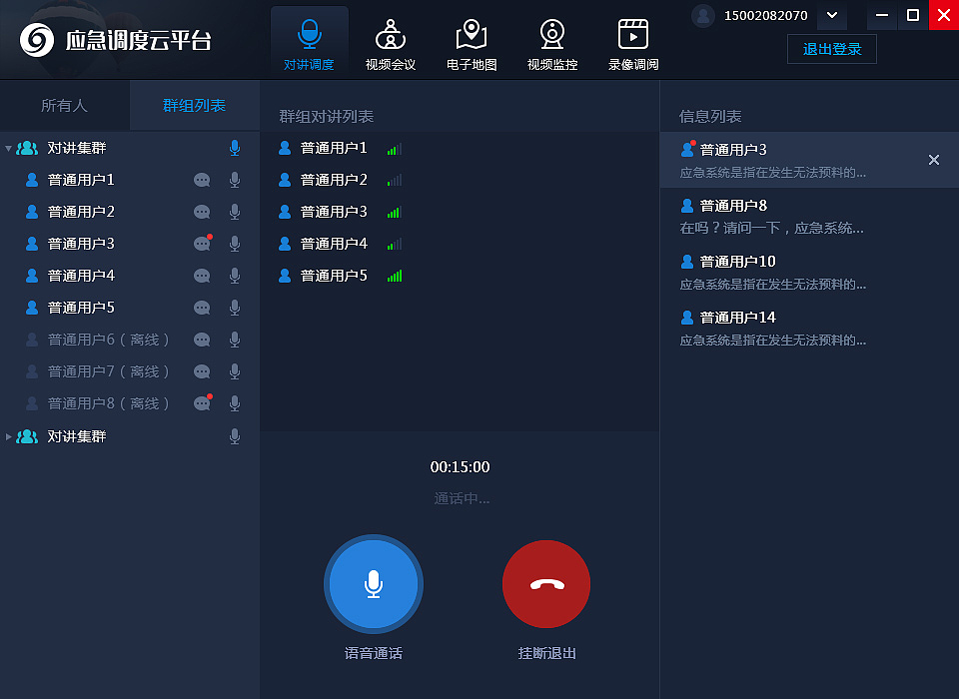The width and height of the screenshot is (959, 699).
Task: Open the chat icon next to 普通用户3
Action: click(x=202, y=243)
